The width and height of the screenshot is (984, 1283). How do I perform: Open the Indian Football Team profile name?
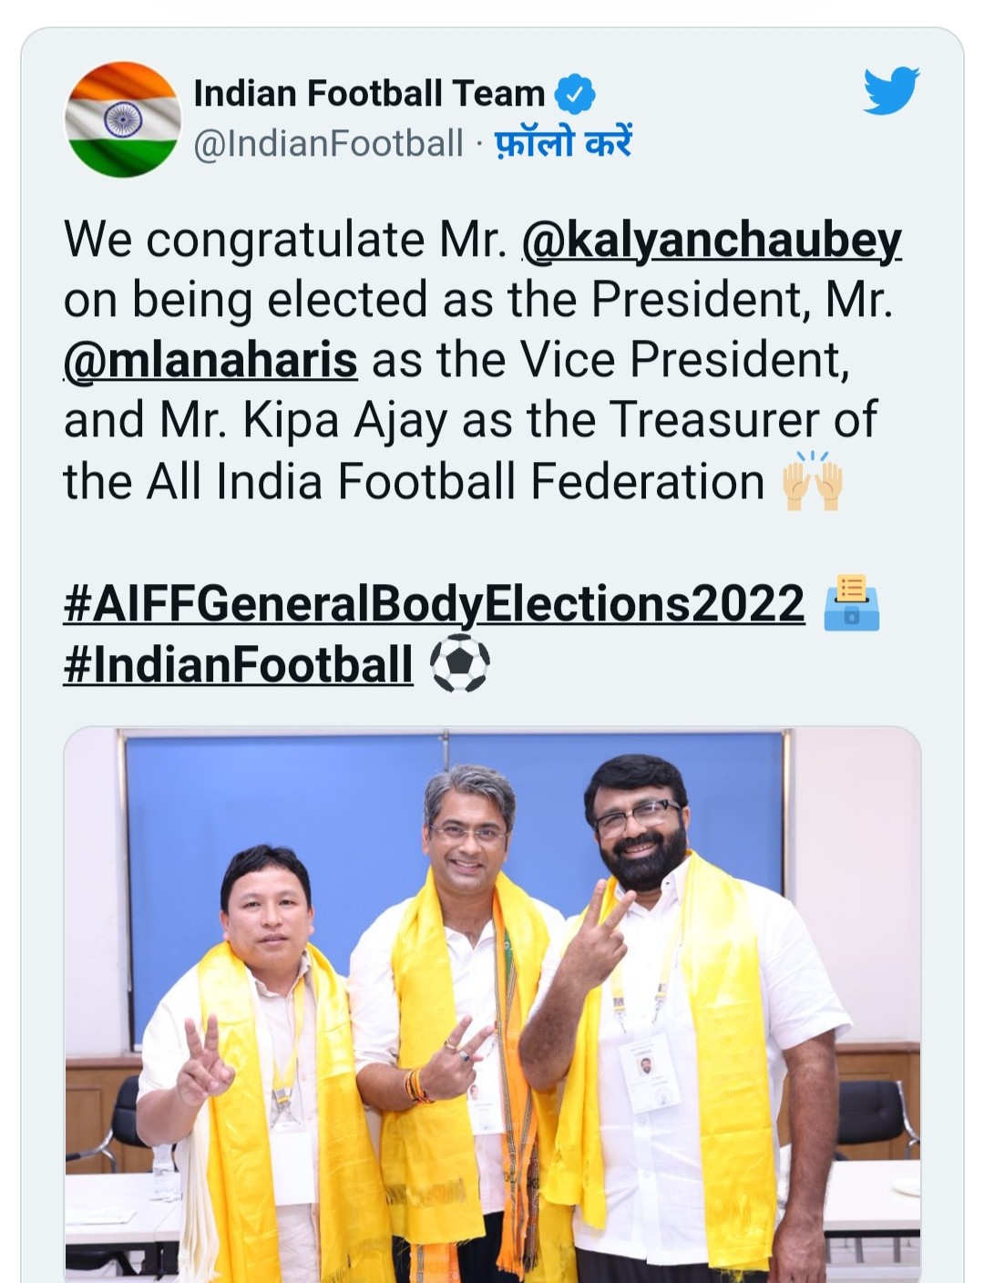point(369,94)
